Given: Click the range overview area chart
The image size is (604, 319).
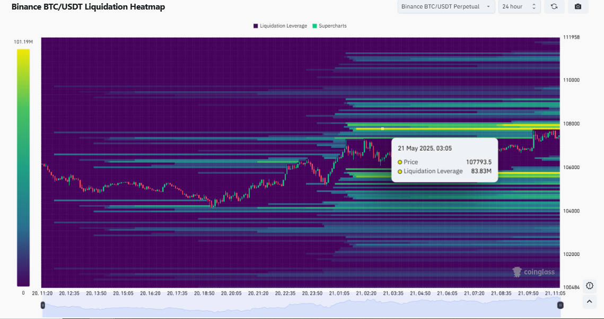Looking at the screenshot, I should click(301, 307).
